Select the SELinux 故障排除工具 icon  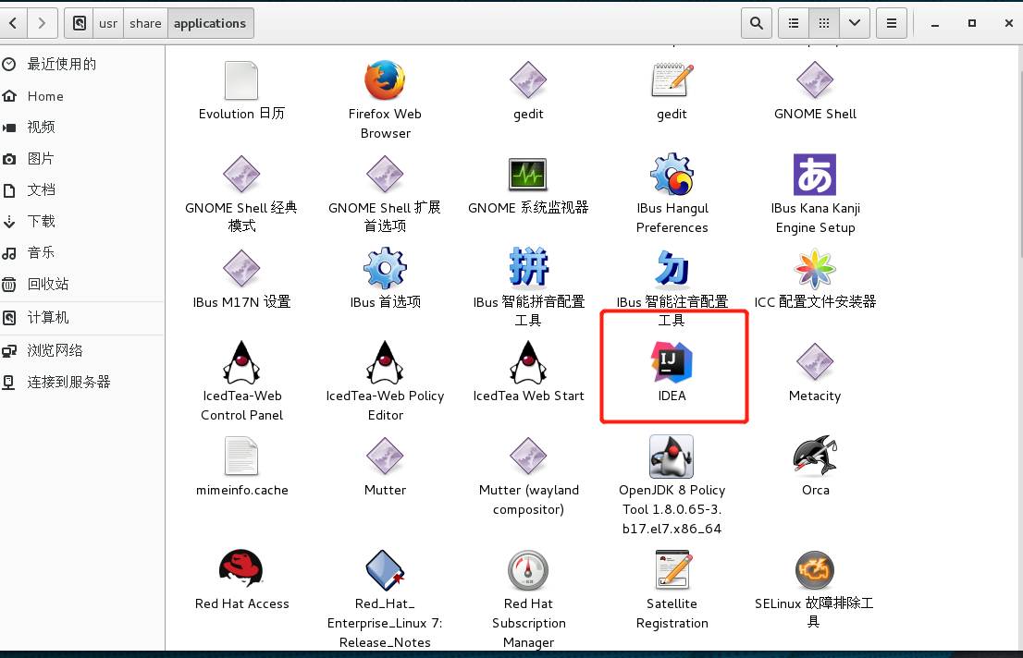815,570
